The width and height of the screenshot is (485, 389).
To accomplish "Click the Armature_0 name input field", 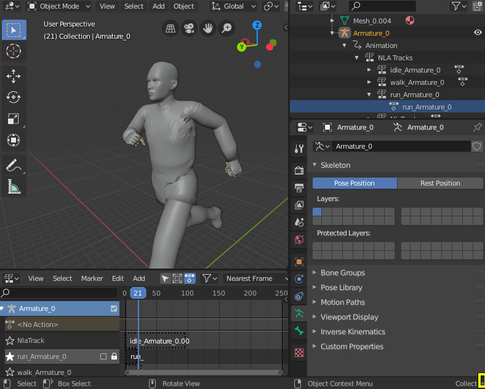I will click(x=400, y=146).
